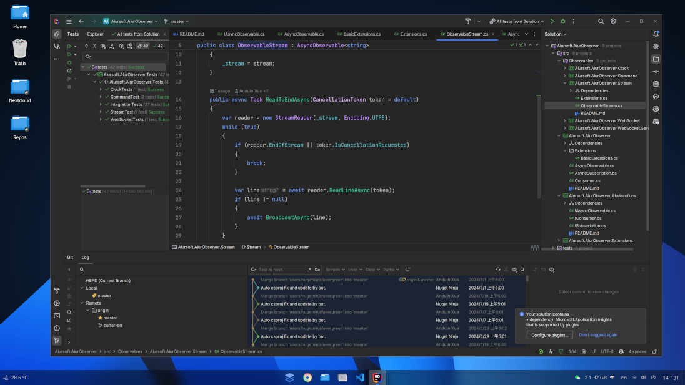Screen dimensions: 685x385
Task: Run All tests from Solution
Action: point(552,21)
